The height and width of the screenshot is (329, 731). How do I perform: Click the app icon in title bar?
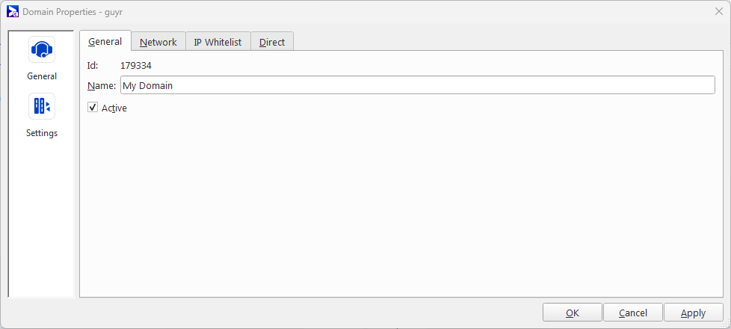coord(13,11)
